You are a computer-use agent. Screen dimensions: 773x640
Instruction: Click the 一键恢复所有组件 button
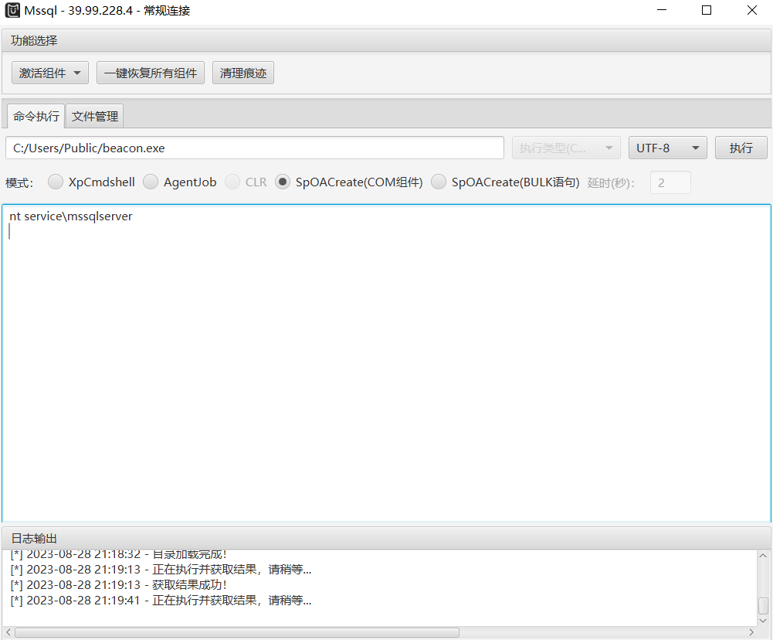click(x=151, y=73)
